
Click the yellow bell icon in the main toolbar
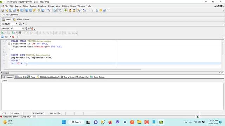(x=101, y=10)
